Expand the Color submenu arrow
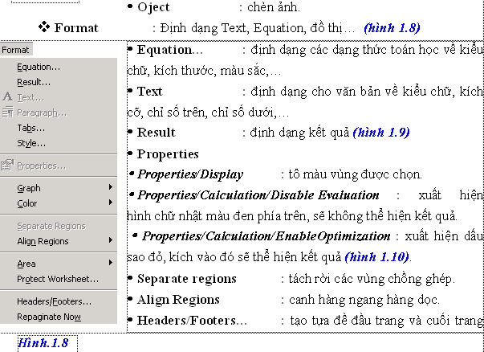This screenshot has width=484, height=352. [x=111, y=203]
